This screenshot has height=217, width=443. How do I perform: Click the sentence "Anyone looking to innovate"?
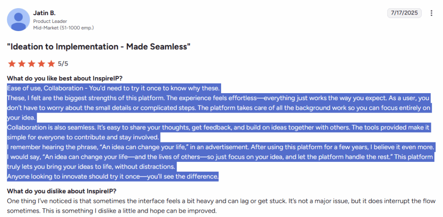tap(113, 176)
